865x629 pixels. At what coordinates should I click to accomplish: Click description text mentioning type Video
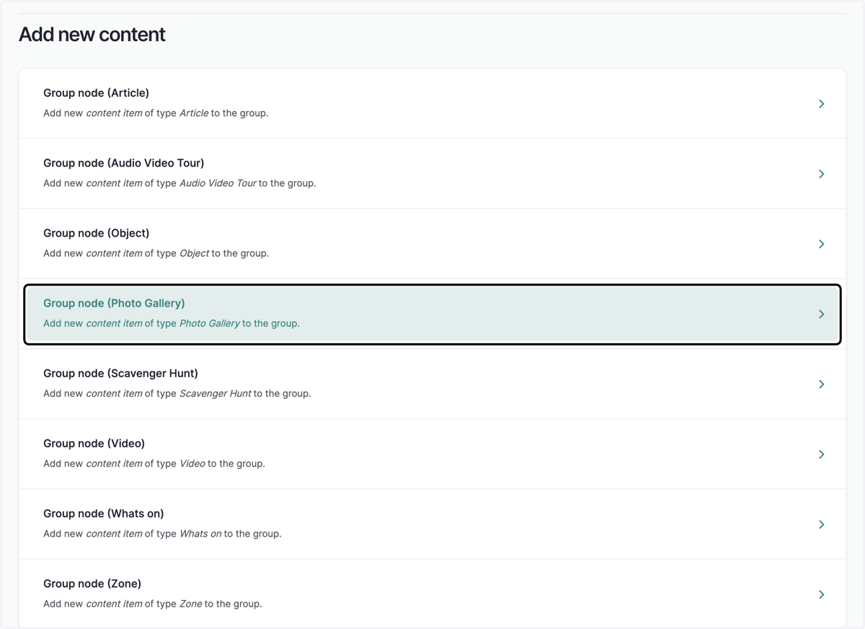click(x=154, y=463)
